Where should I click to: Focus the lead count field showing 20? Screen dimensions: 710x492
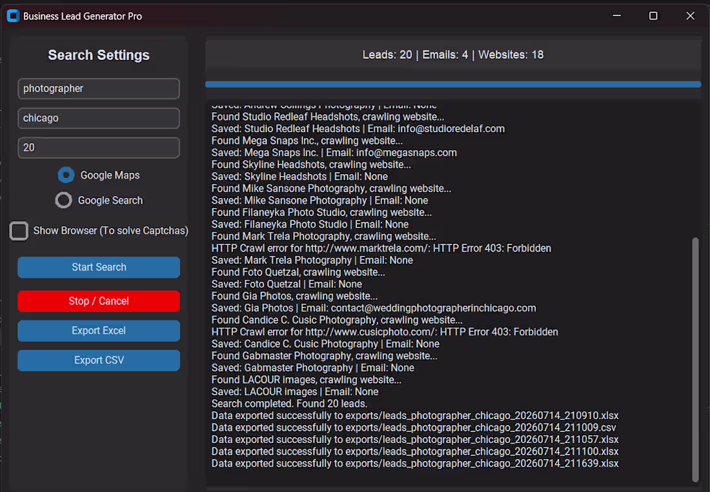99,148
